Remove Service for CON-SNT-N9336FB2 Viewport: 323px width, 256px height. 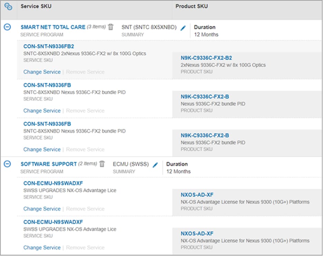(x=85, y=72)
